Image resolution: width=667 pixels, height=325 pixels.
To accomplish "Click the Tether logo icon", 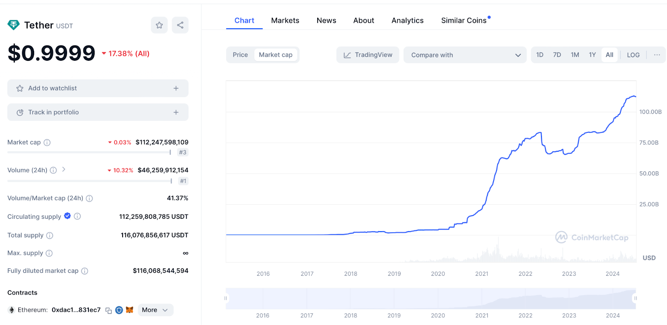I will pyautogui.click(x=13, y=25).
